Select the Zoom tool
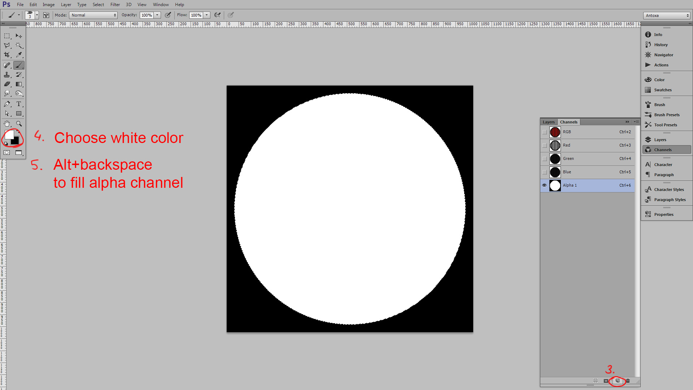Image resolution: width=693 pixels, height=390 pixels. click(x=19, y=124)
